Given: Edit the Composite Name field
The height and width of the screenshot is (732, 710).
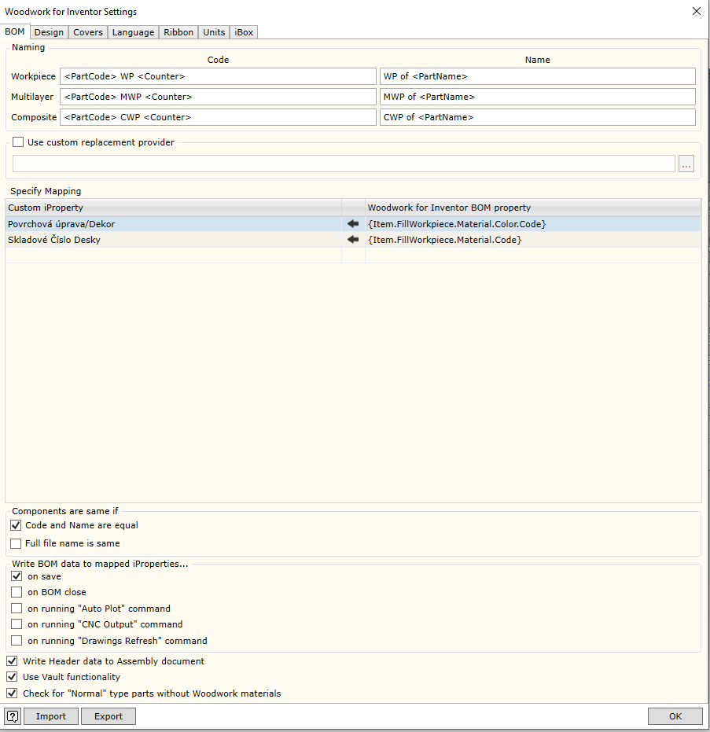Looking at the screenshot, I should 537,117.
